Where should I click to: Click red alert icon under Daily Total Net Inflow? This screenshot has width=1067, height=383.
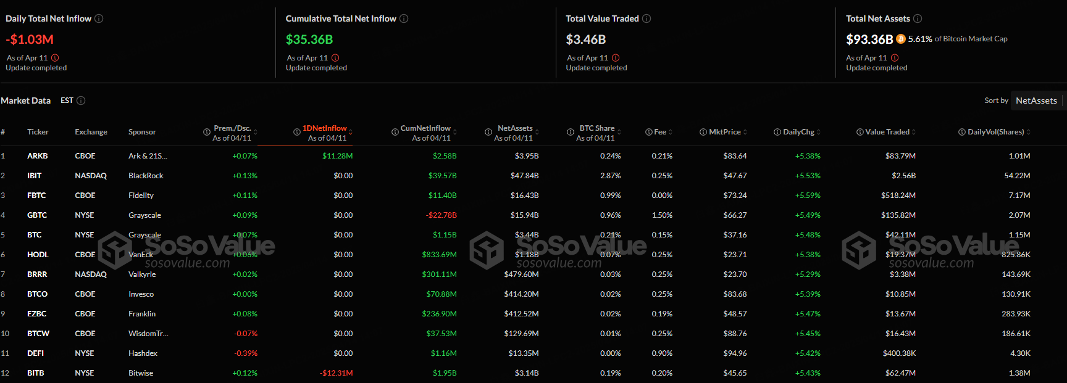[x=55, y=58]
